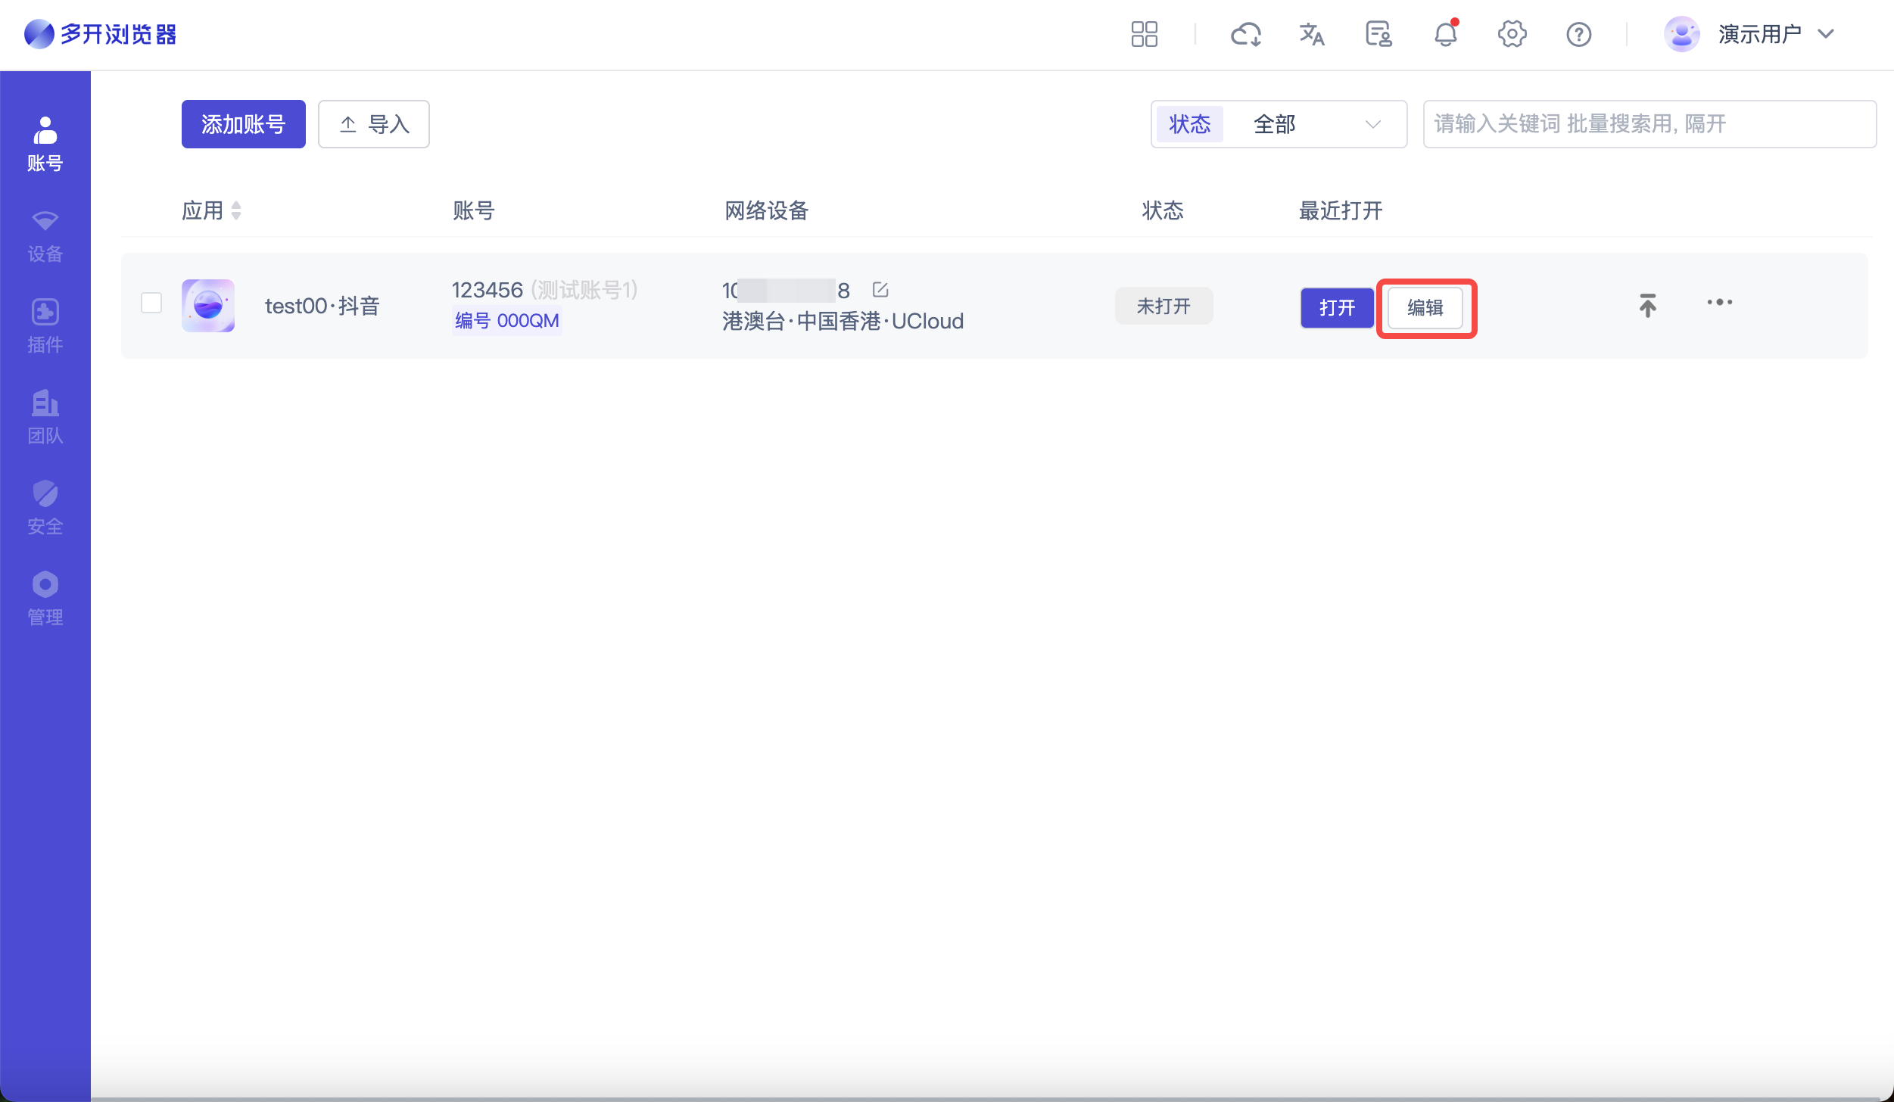Open the language translation icon
The image size is (1894, 1102).
pyautogui.click(x=1311, y=34)
